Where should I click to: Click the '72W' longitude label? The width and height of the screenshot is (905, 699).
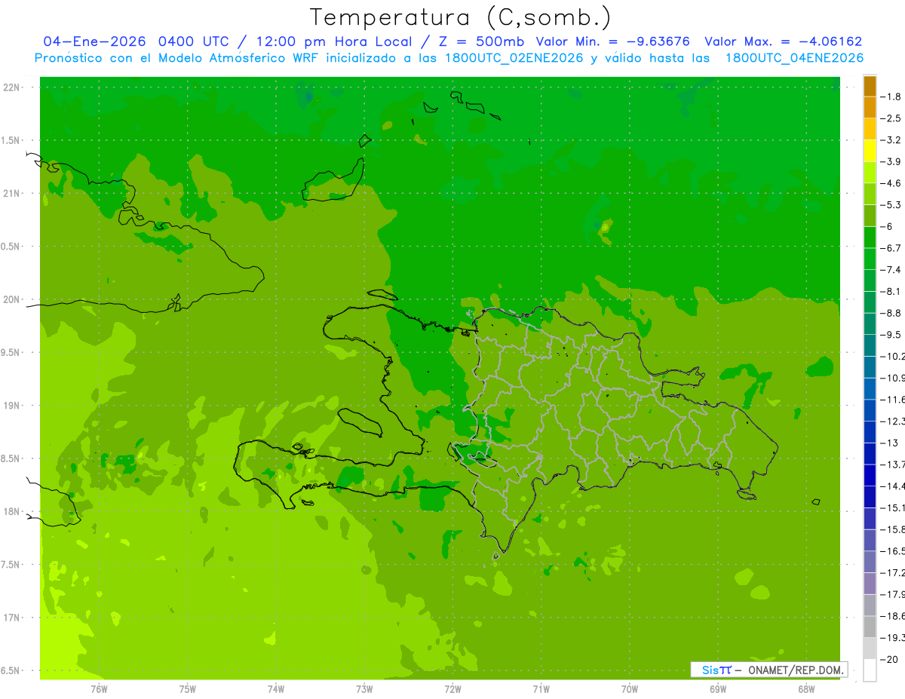(x=452, y=688)
